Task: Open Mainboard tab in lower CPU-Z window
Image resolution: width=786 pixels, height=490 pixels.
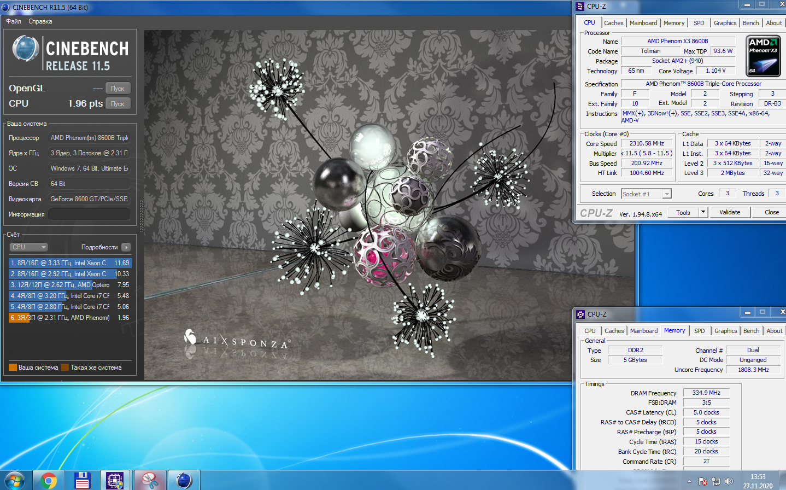Action: click(x=644, y=331)
